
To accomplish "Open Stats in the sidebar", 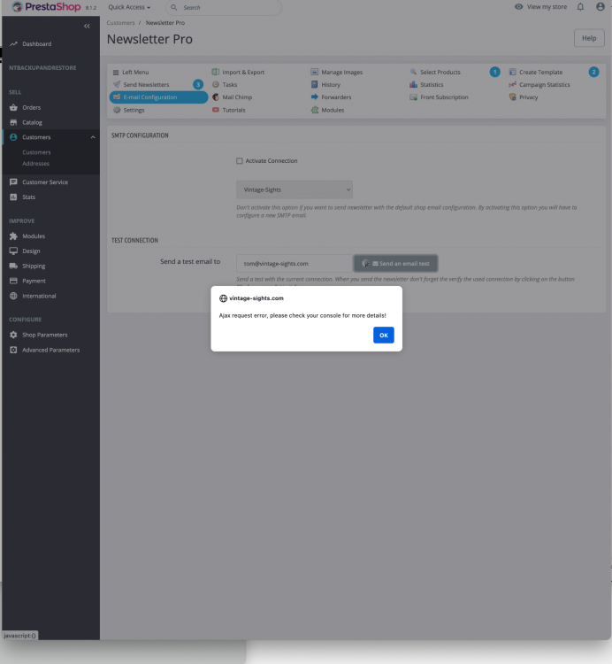I will point(29,197).
